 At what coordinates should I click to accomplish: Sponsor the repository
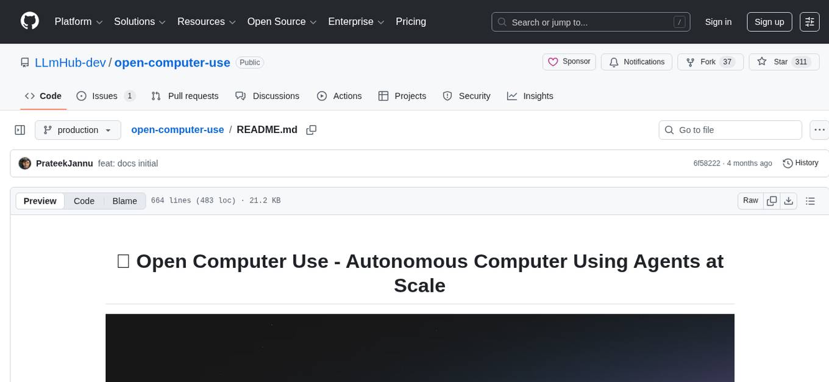tap(569, 62)
